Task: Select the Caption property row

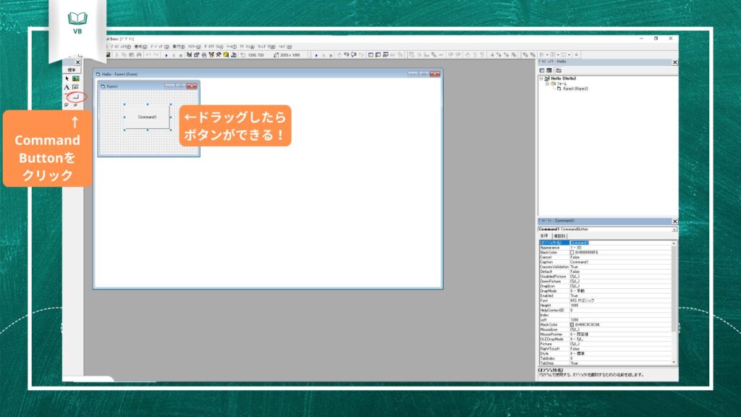Action: click(605, 262)
